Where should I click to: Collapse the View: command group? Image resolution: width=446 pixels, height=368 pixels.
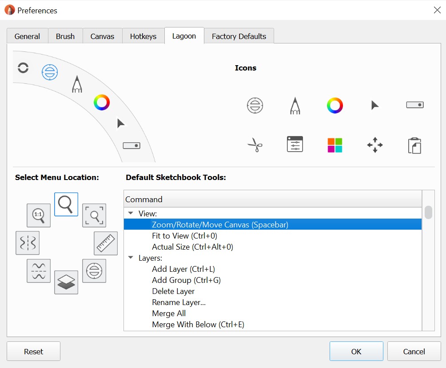(x=131, y=213)
